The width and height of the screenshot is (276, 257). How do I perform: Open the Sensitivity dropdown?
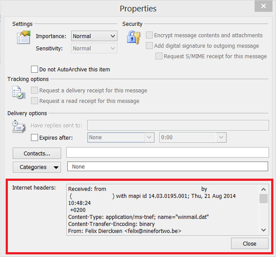click(x=94, y=48)
